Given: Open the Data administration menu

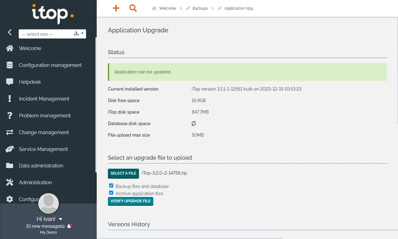Looking at the screenshot, I should (41, 166).
